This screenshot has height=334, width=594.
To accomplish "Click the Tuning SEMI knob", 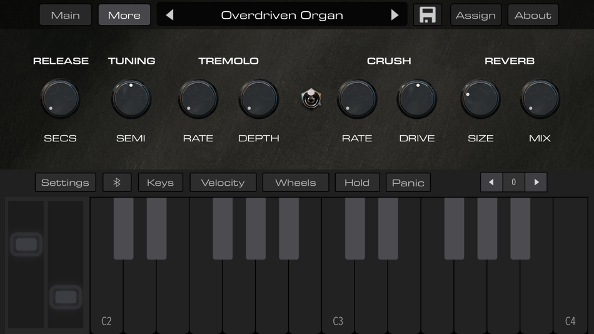I will pos(131,99).
